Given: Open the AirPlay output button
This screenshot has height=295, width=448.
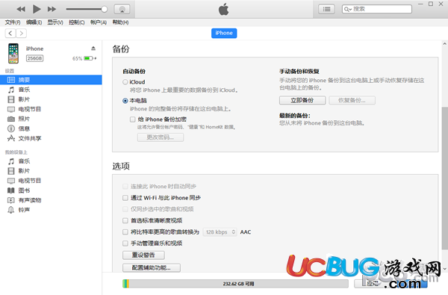Looking at the screenshot, I should (122, 9).
